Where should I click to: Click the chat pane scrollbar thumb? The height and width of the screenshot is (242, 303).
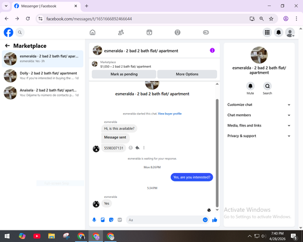coord(217,153)
